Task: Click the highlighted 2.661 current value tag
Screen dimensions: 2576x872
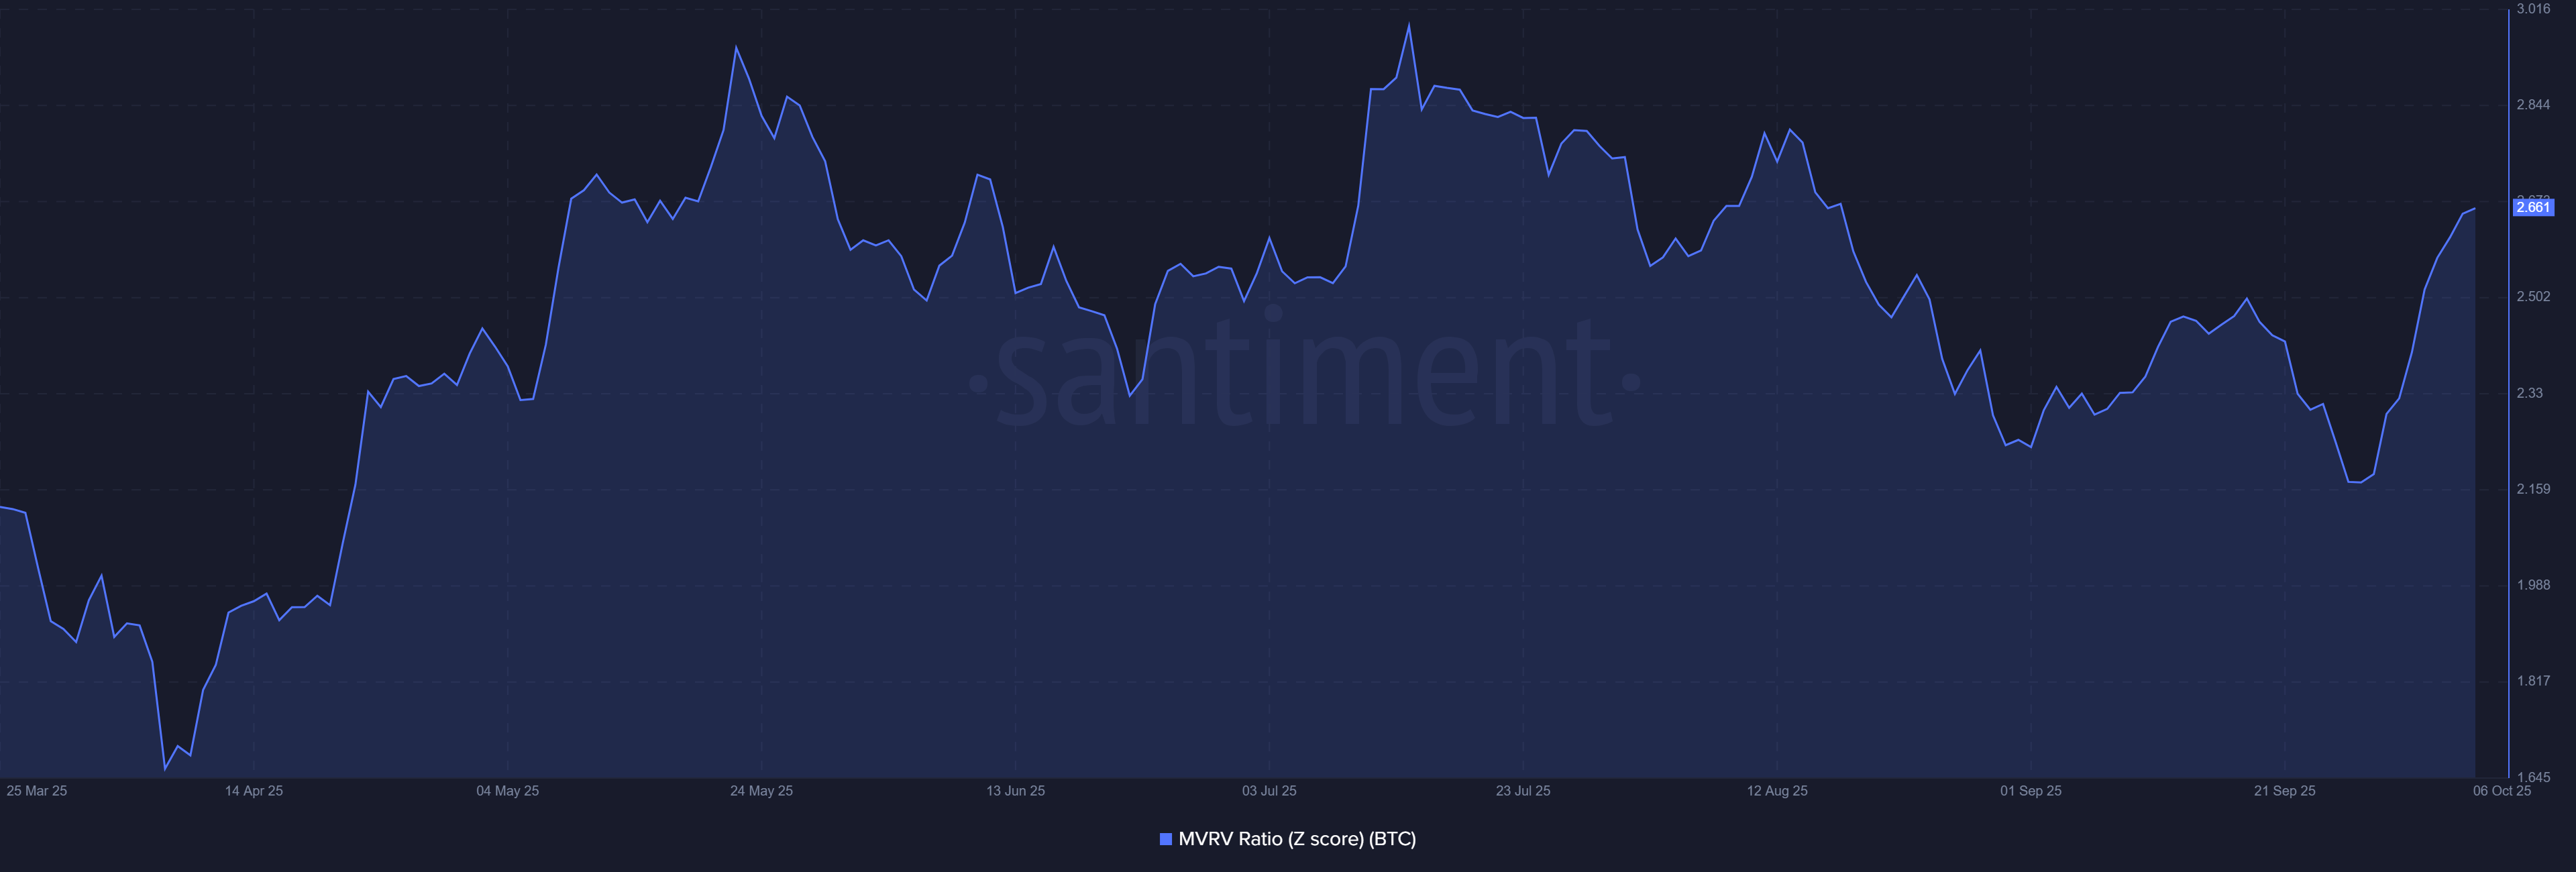Action: point(2533,207)
